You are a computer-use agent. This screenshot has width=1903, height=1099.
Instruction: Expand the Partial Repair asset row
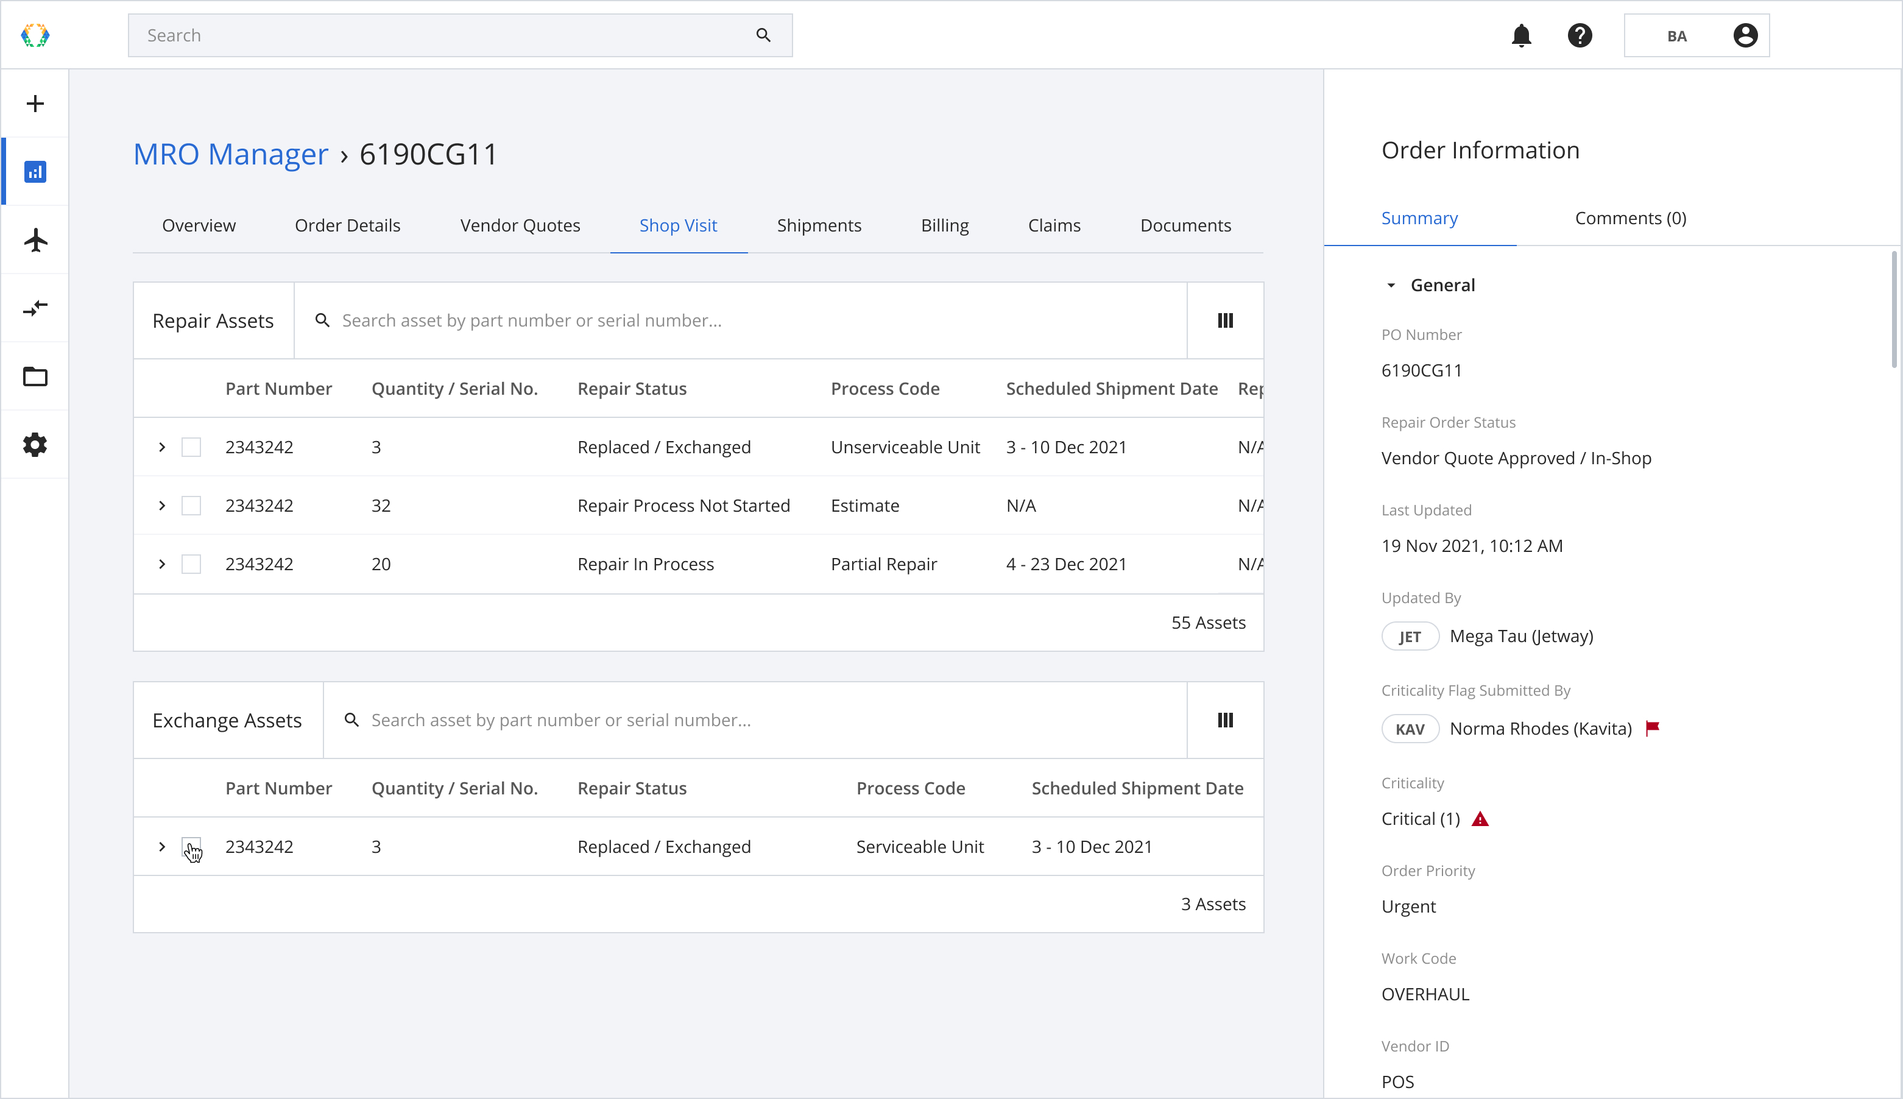click(161, 564)
